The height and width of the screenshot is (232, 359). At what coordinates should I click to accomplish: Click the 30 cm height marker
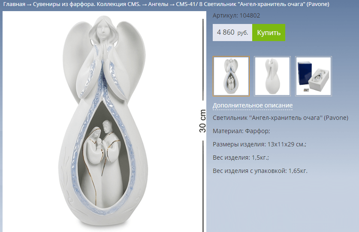[202, 121]
